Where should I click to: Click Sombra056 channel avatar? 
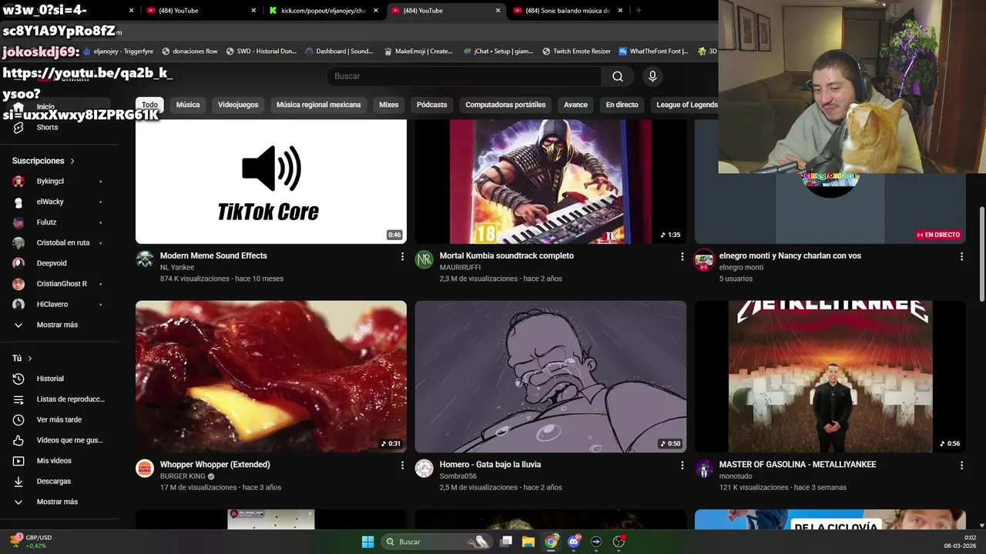coord(424,468)
